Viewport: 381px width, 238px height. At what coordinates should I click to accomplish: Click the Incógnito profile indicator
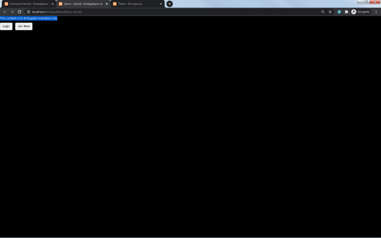coord(361,12)
